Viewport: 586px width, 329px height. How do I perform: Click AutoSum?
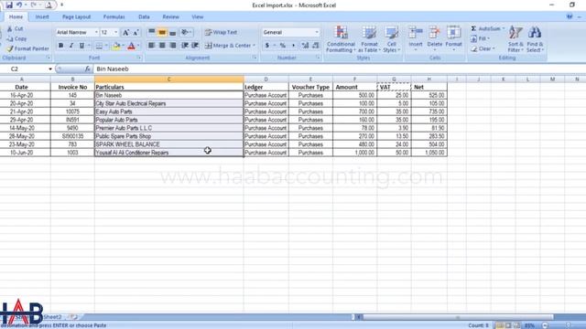click(487, 28)
